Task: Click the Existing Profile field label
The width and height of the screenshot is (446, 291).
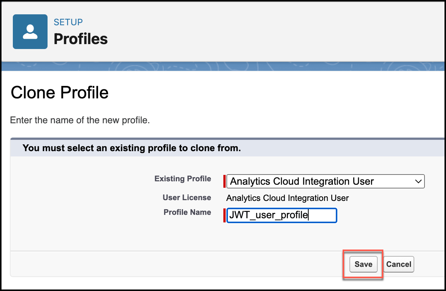Action: coord(183,179)
